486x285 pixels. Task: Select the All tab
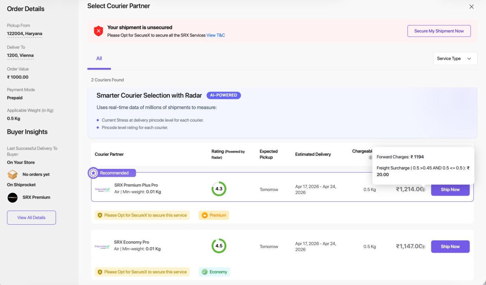pos(99,58)
